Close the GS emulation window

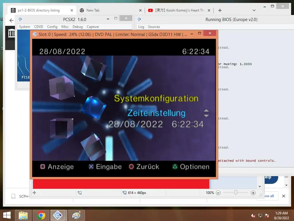coord(210,33)
